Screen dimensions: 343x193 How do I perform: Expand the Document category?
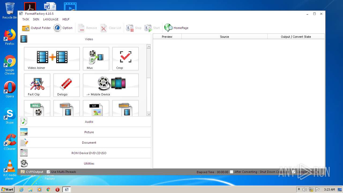click(85, 143)
